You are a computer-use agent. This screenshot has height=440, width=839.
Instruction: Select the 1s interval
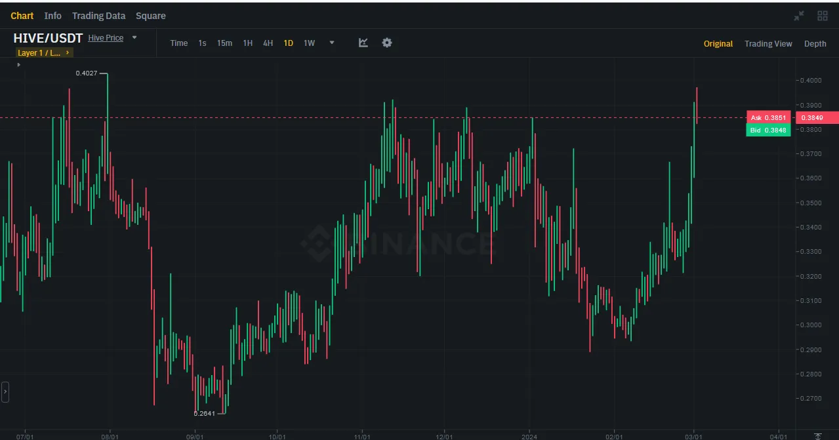[x=202, y=43]
